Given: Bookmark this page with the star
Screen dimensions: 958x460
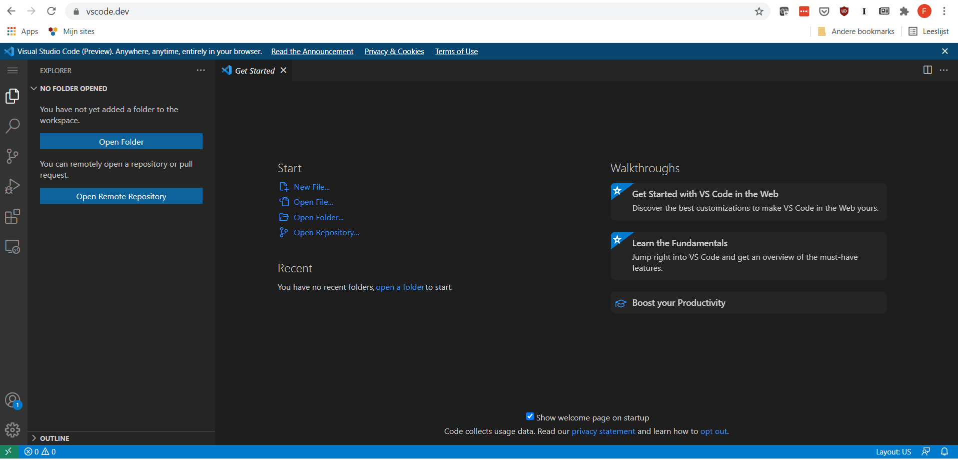Looking at the screenshot, I should pyautogui.click(x=759, y=11).
